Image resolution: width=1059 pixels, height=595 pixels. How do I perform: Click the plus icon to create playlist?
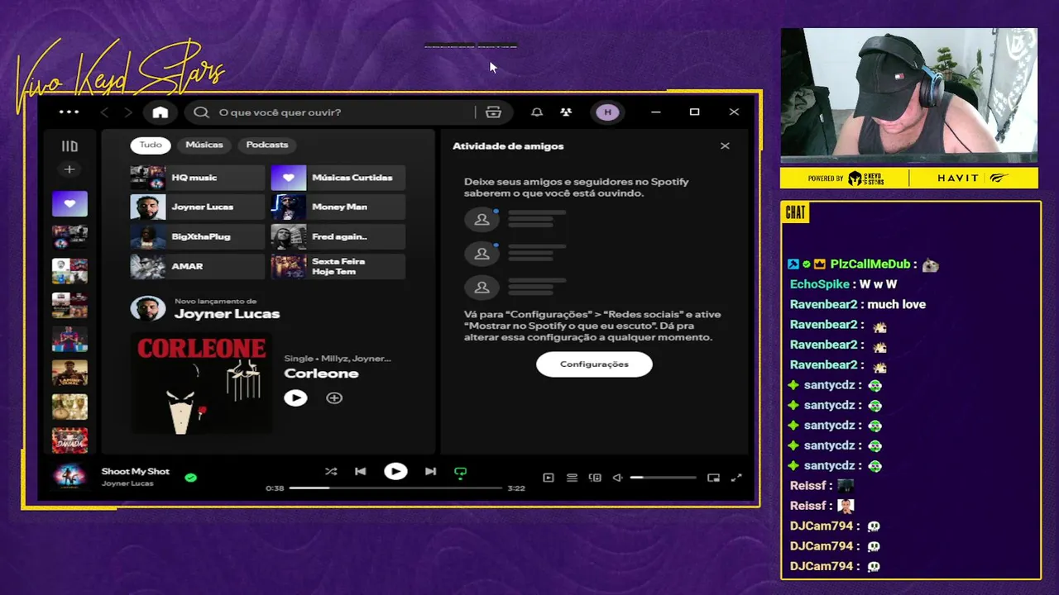pos(69,169)
